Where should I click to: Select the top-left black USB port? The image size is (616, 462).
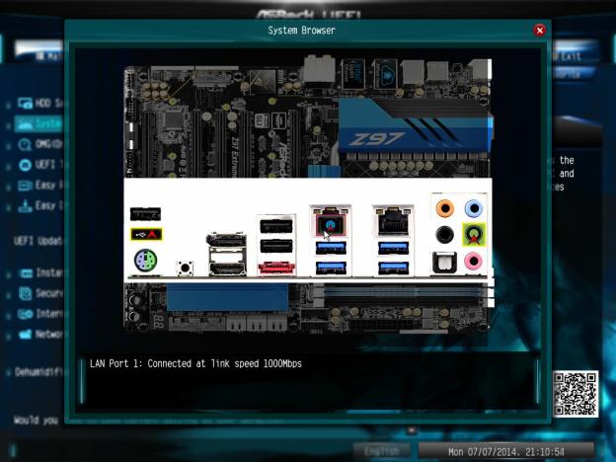[145, 214]
